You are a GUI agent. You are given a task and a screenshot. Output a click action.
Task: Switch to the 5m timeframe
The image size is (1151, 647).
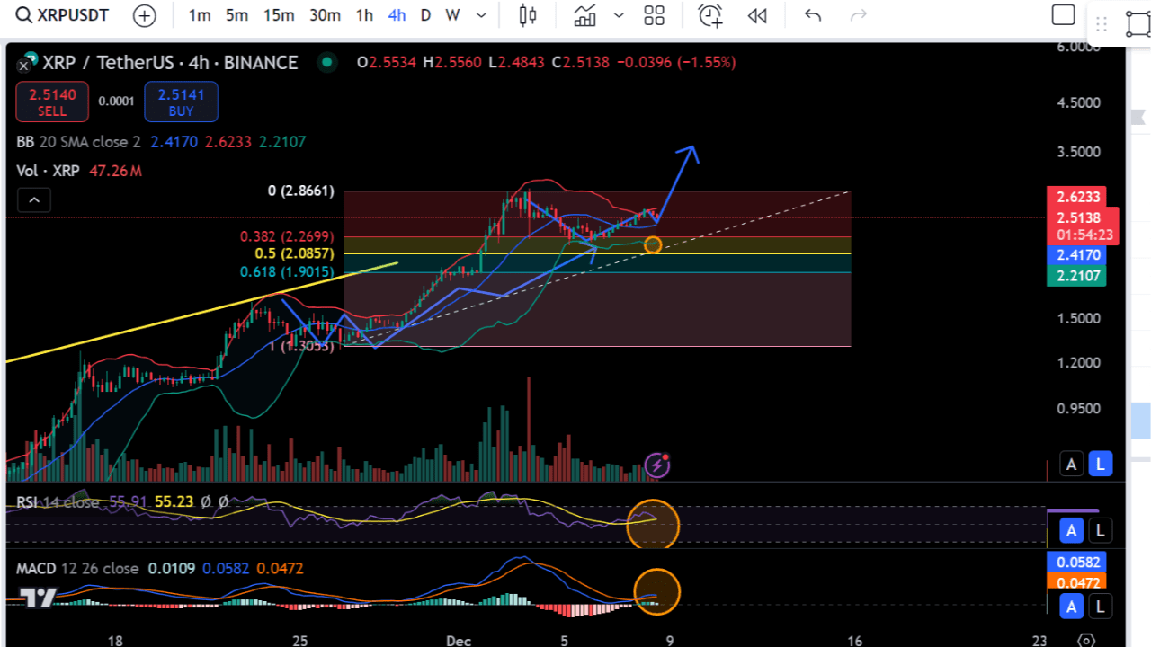click(x=236, y=15)
